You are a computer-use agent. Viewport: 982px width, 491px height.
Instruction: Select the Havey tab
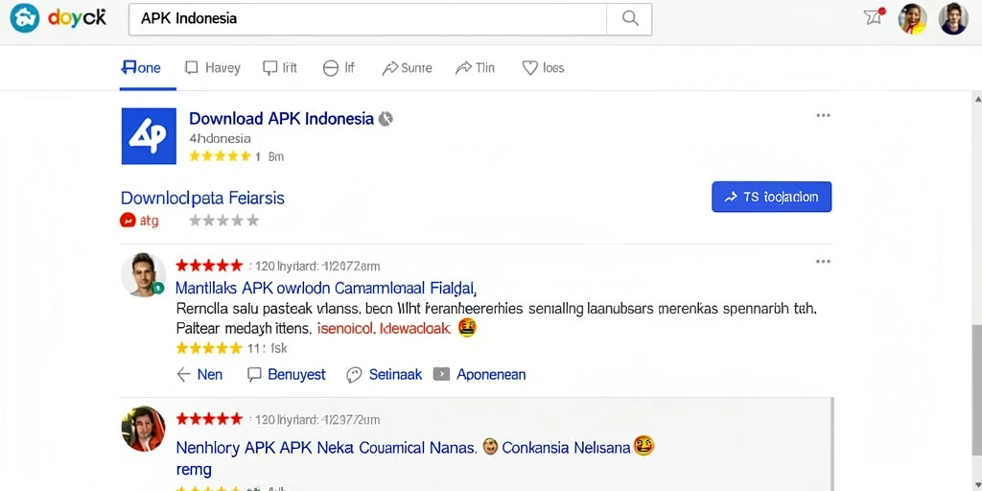(212, 68)
